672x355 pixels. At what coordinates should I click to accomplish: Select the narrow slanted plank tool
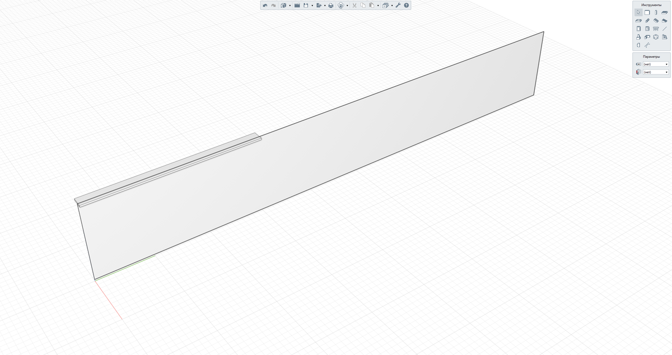tap(647, 21)
